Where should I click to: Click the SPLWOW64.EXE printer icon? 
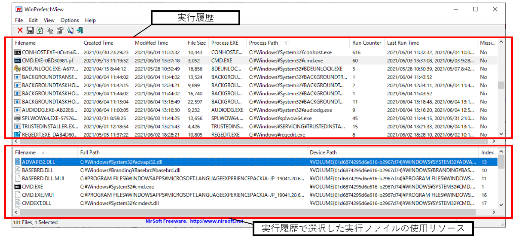pos(17,118)
